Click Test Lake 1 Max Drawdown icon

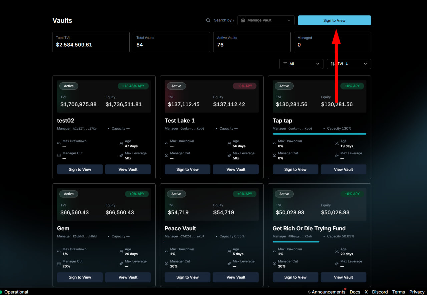(x=167, y=143)
